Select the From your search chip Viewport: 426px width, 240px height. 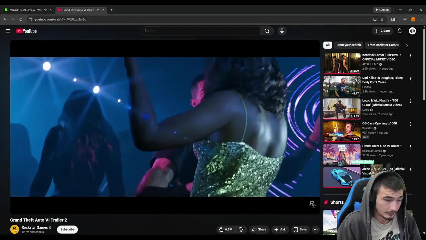[348, 45]
